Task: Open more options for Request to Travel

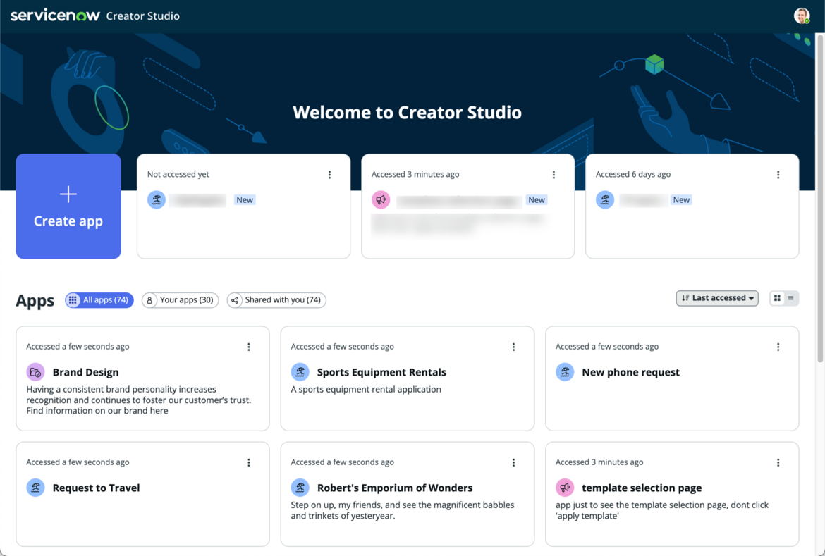Action: pyautogui.click(x=249, y=463)
